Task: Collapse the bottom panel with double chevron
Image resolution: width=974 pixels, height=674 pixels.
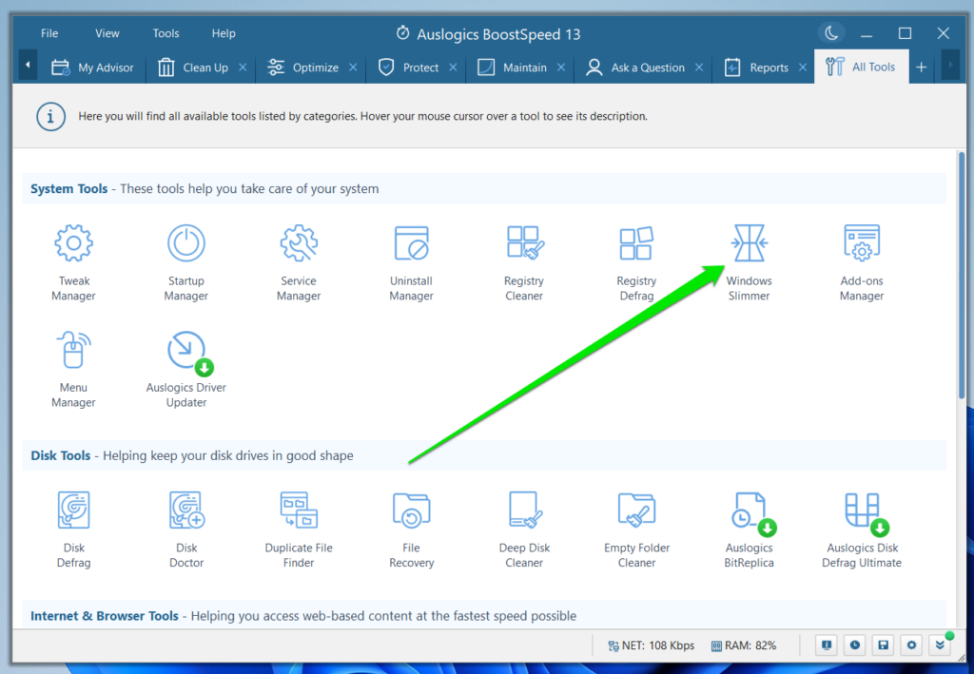Action: (x=941, y=645)
